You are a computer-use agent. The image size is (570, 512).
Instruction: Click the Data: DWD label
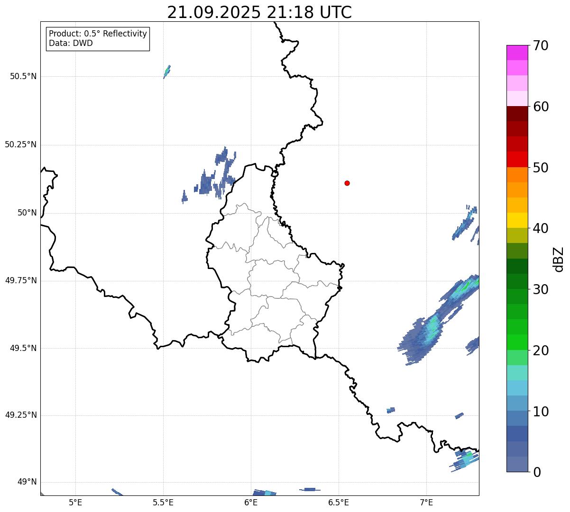pos(71,43)
